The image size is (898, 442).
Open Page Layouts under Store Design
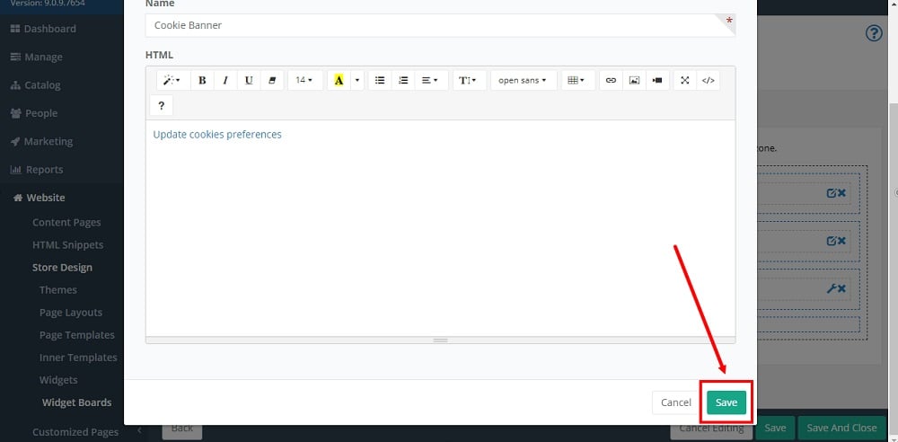coord(71,313)
